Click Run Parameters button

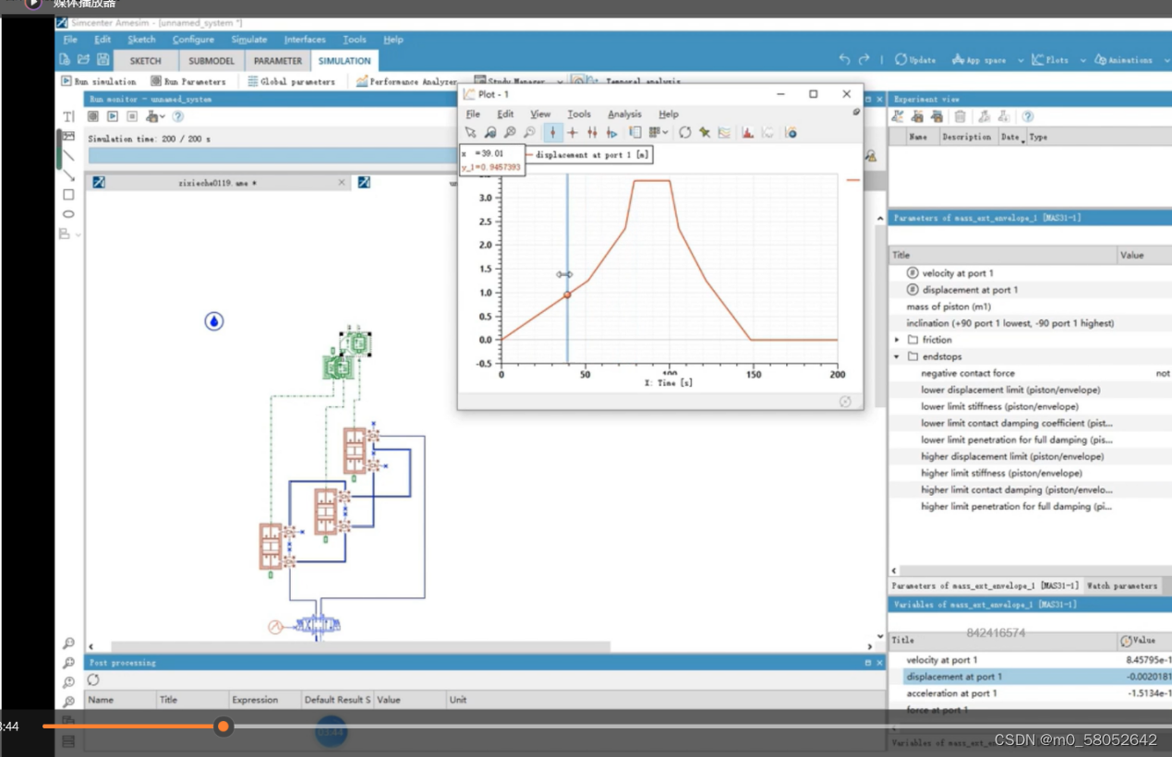point(188,81)
